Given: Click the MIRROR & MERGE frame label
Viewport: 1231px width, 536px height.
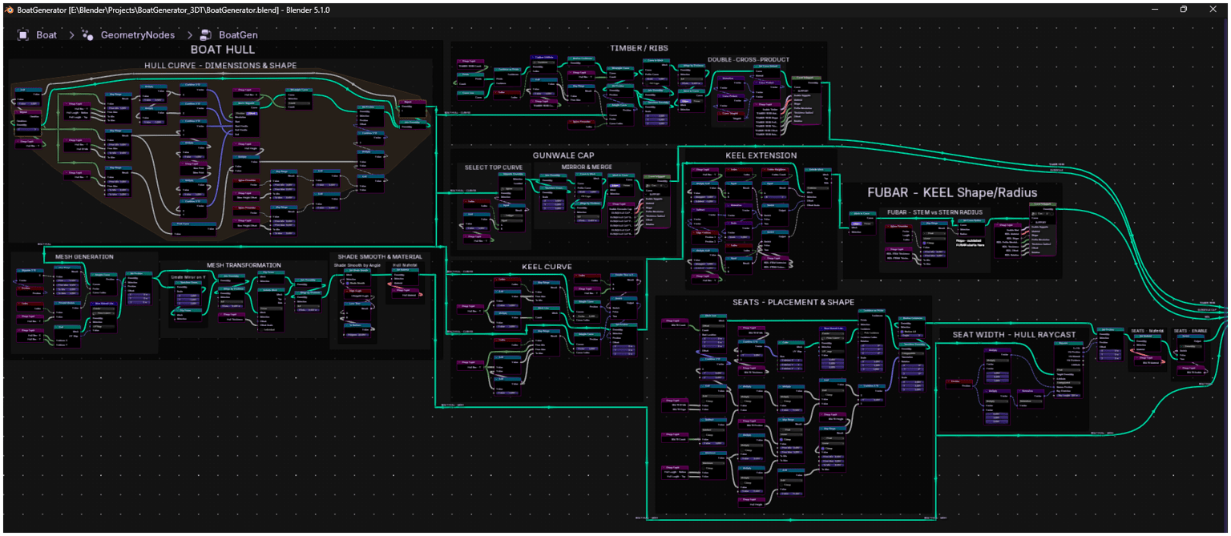Looking at the screenshot, I should (x=587, y=167).
